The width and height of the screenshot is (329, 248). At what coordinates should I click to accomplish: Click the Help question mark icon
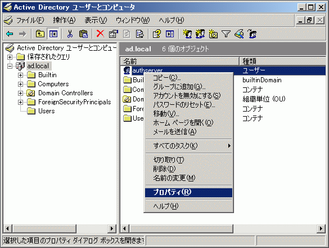tap(157, 34)
